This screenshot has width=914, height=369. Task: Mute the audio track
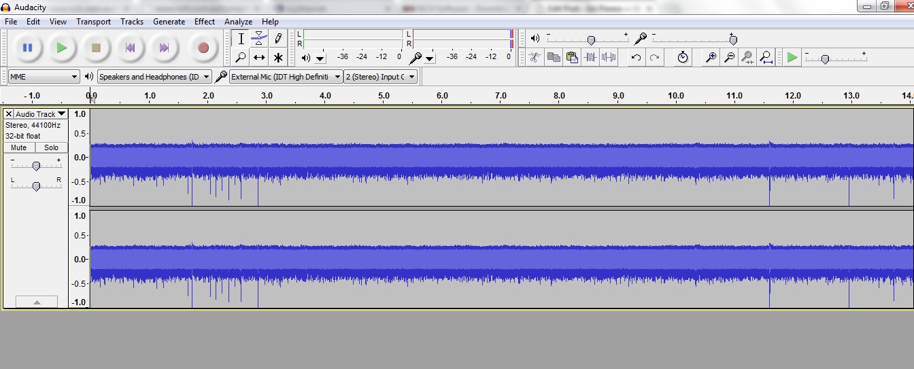point(19,147)
